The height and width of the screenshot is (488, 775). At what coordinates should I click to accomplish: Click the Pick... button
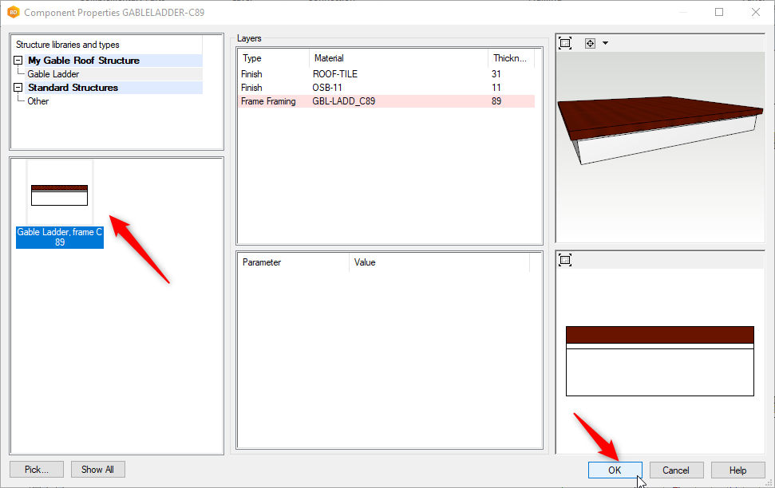tap(37, 469)
